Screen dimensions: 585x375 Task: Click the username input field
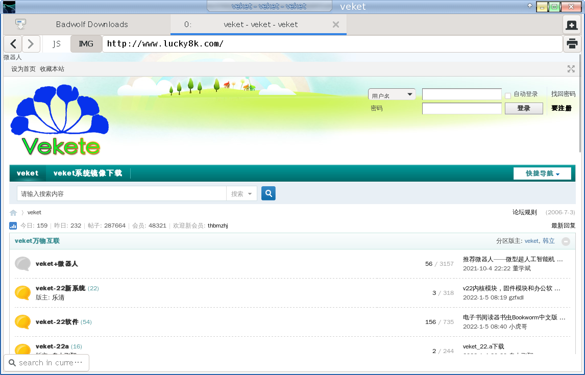pyautogui.click(x=462, y=95)
